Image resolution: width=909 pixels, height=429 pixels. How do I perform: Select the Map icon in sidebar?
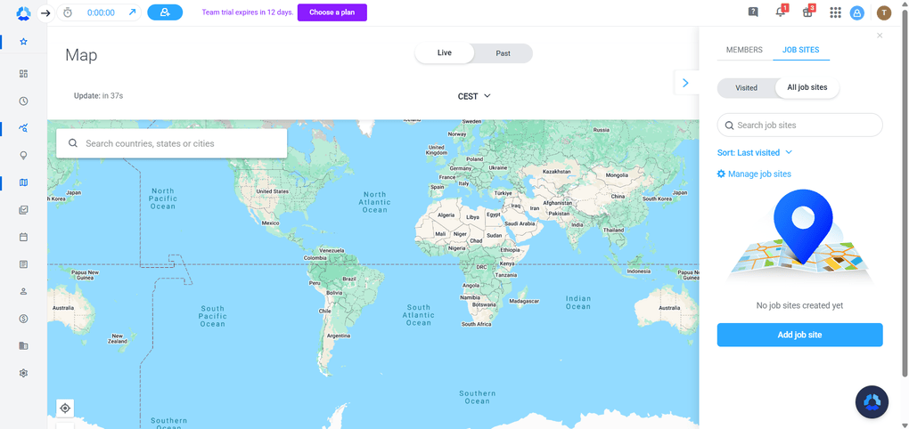click(x=24, y=182)
